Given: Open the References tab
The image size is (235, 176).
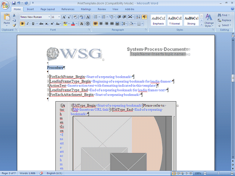Looking at the screenshot, I should pyautogui.click(x=68, y=9).
